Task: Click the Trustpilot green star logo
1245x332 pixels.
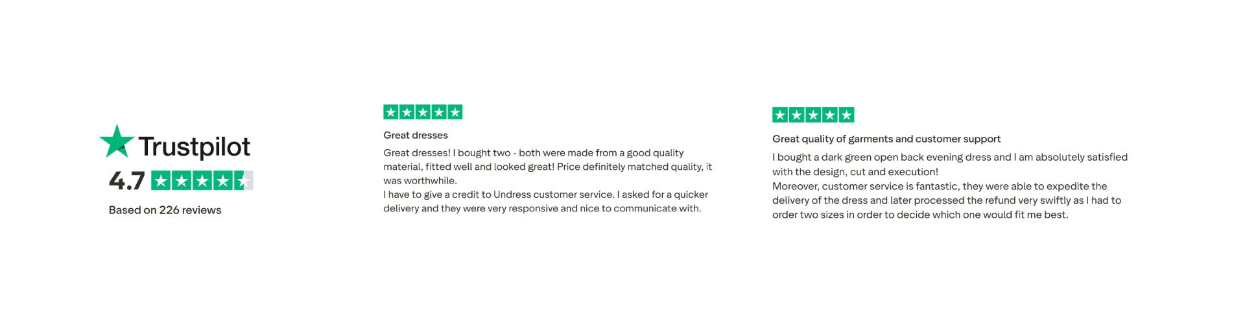Action: click(x=117, y=141)
